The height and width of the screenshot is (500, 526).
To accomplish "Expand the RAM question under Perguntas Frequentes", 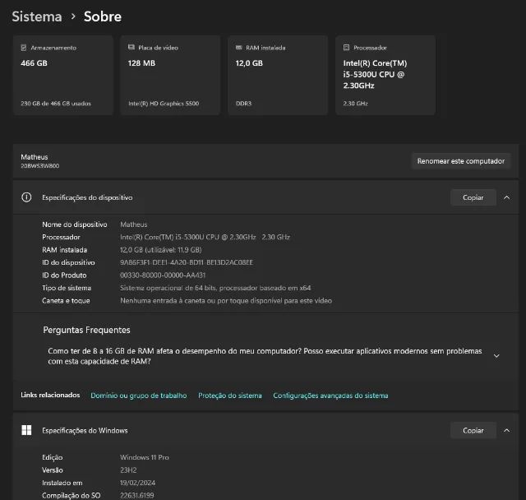I will click(x=496, y=356).
